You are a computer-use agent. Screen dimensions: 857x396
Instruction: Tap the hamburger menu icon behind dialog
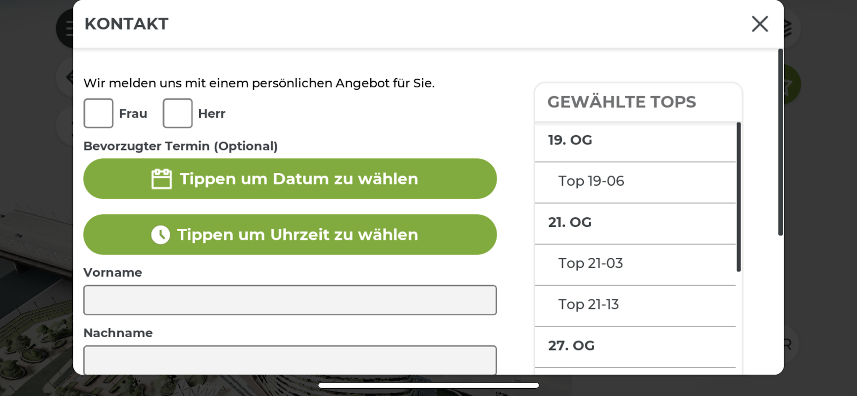click(67, 29)
